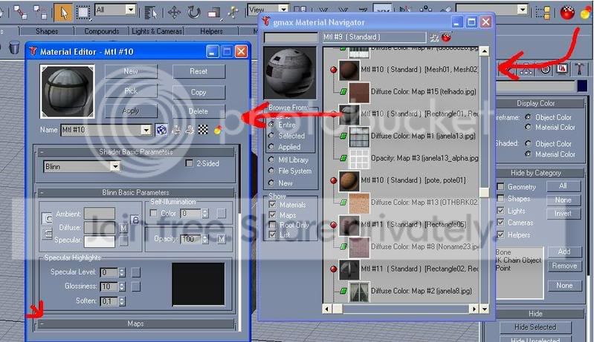This screenshot has height=342, width=594.
Task: Select the arrow Select Object tool
Action: click(x=62, y=12)
